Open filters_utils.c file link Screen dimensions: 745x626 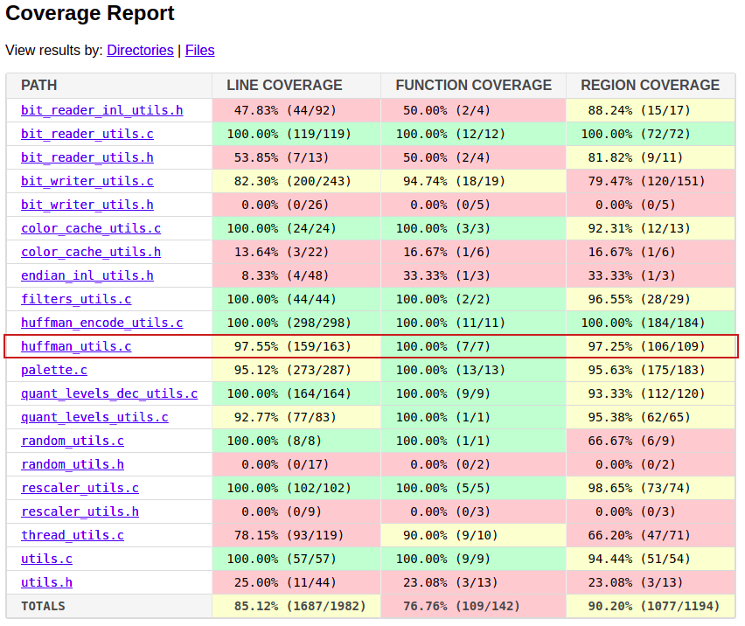click(x=76, y=299)
